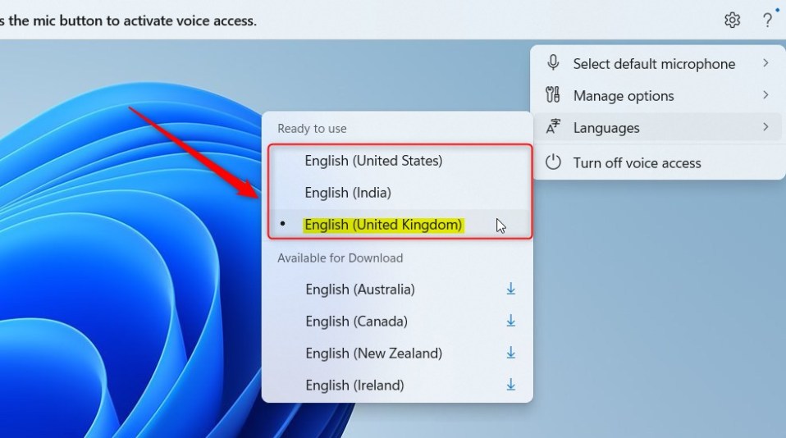Open the Languages menu entry

[658, 127]
